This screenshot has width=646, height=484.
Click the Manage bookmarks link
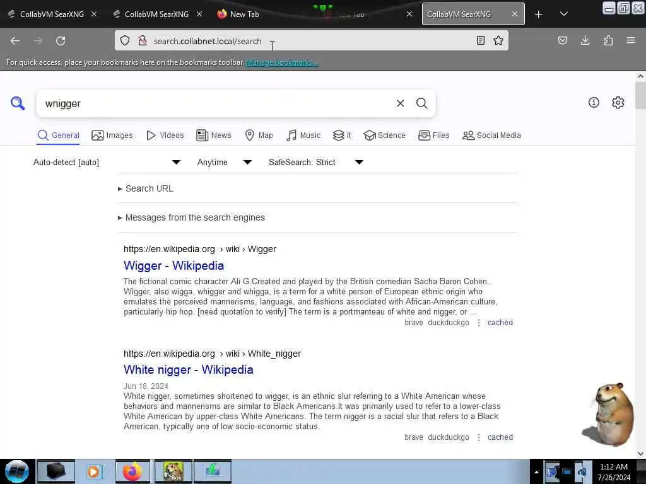coord(282,62)
